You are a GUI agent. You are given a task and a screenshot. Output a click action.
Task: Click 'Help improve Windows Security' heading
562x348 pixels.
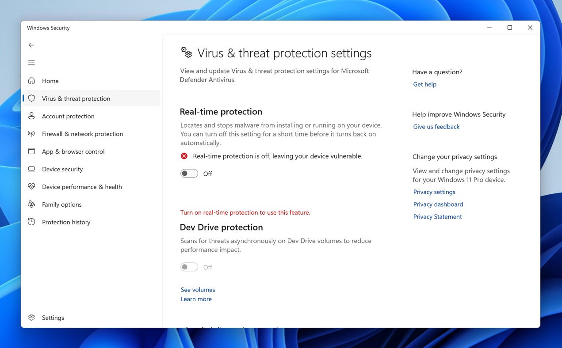tap(459, 114)
